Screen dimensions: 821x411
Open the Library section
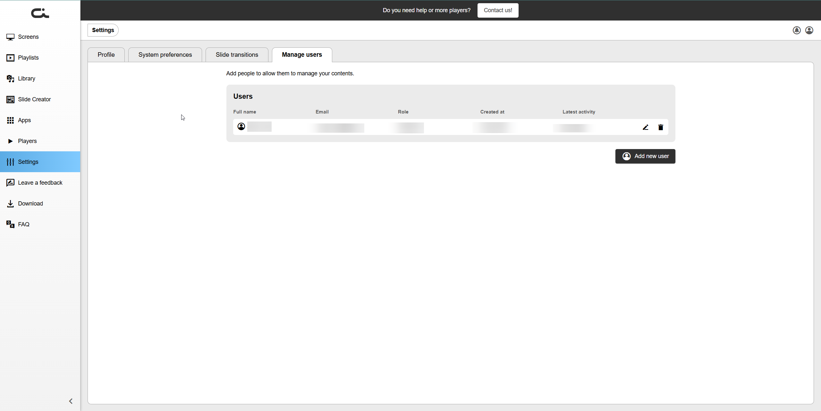(x=26, y=79)
